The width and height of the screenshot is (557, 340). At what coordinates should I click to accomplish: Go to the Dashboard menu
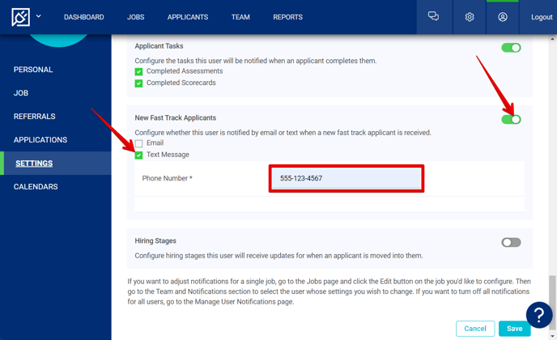84,17
